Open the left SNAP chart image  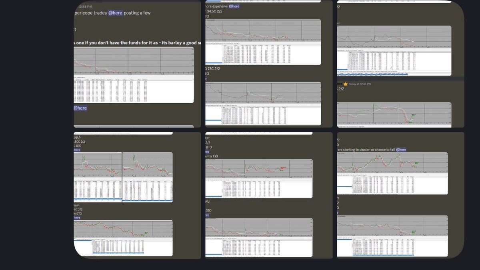(98, 177)
